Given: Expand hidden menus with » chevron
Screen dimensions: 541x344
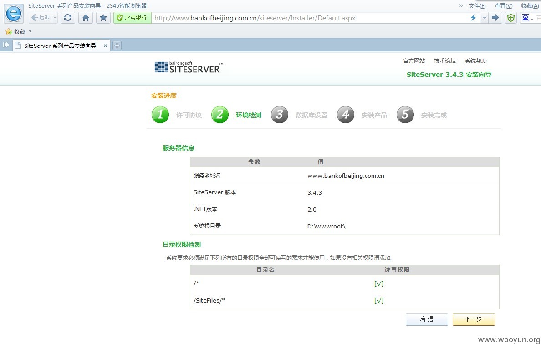Looking at the screenshot, I should click(x=461, y=5).
